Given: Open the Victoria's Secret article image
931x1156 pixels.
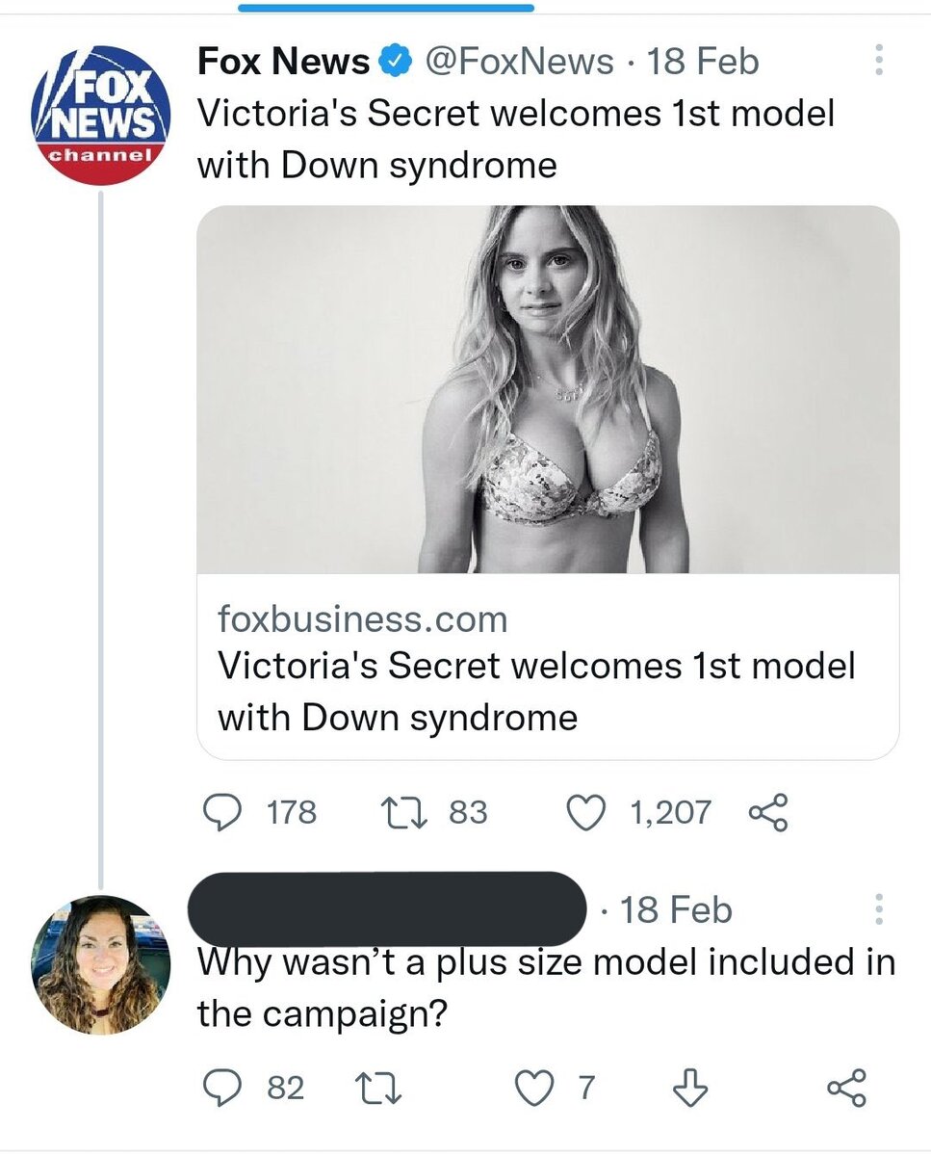Looking at the screenshot, I should [548, 389].
